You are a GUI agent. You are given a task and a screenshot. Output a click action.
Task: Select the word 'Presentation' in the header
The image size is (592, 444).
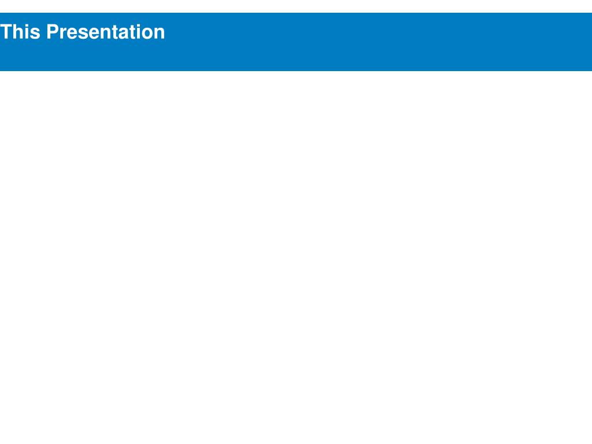click(x=106, y=32)
